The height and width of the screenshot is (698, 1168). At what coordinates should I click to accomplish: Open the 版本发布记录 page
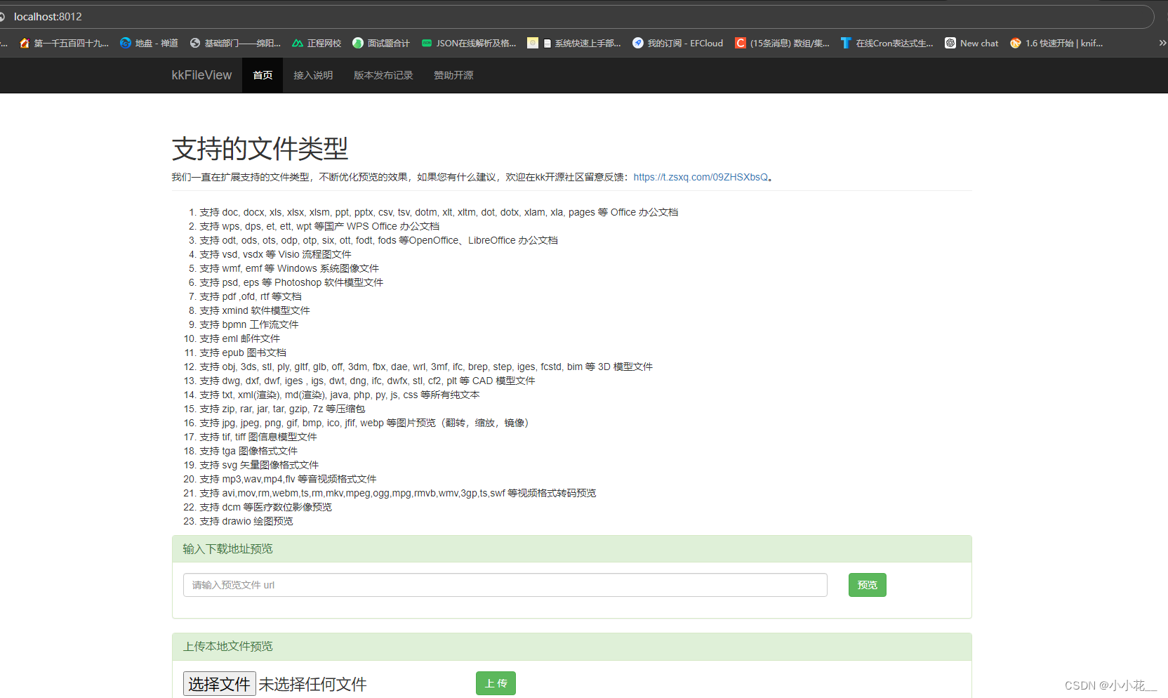point(383,75)
